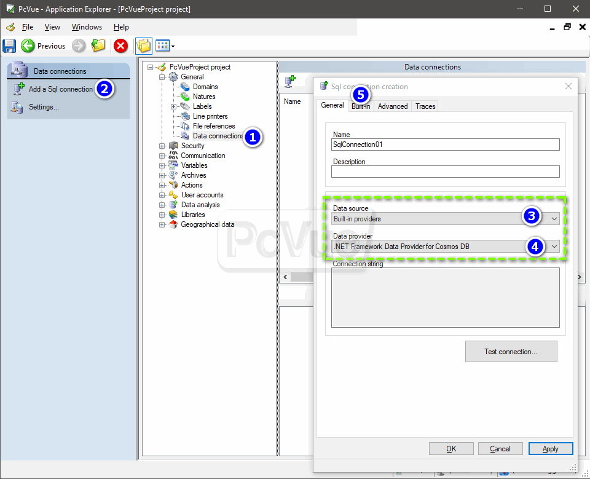Click the Apply button

coord(550,449)
